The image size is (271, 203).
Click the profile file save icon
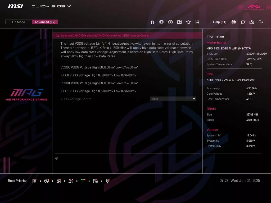click(197, 22)
